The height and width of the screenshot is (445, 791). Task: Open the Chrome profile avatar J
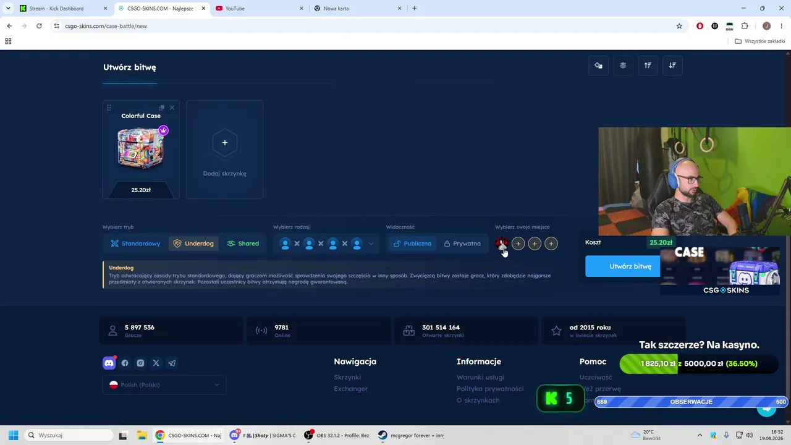coord(766,26)
